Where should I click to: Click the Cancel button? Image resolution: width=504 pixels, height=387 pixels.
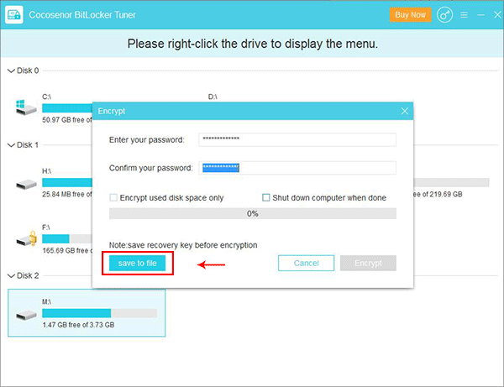[306, 264]
